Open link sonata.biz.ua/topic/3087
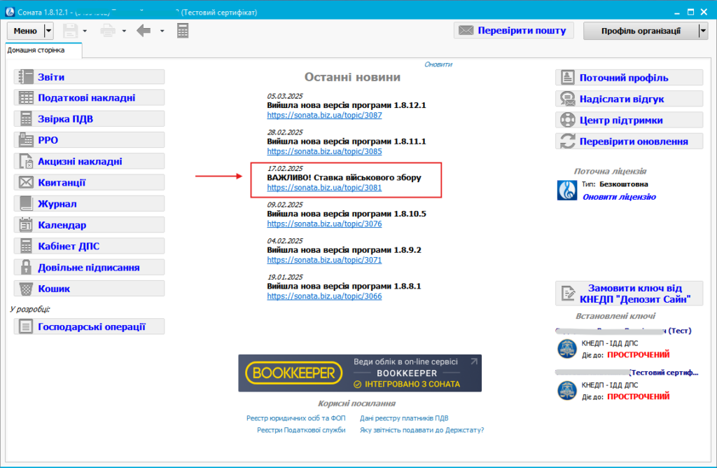The height and width of the screenshot is (468, 717). coord(324,115)
